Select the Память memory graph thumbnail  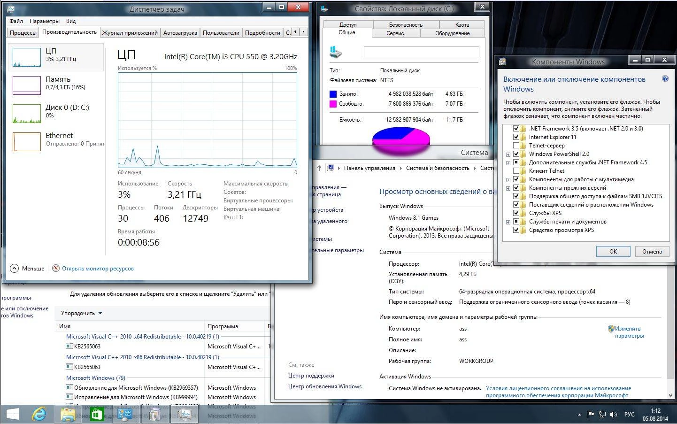coord(26,85)
